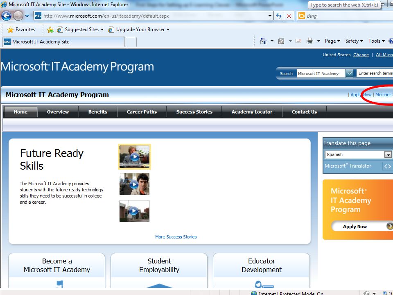Open the Page menu
The height and width of the screenshot is (295, 393).
(x=332, y=41)
